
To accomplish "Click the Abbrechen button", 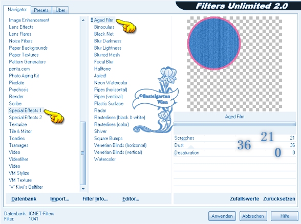I will click(253, 216).
